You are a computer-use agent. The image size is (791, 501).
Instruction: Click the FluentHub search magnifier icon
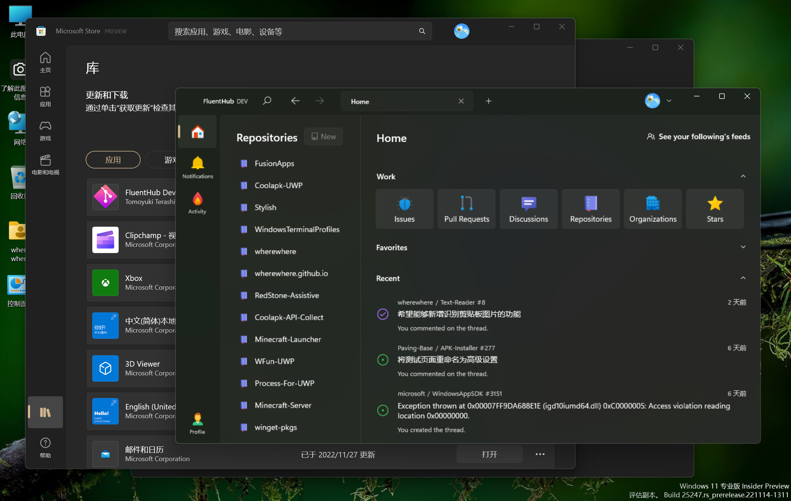coord(267,101)
